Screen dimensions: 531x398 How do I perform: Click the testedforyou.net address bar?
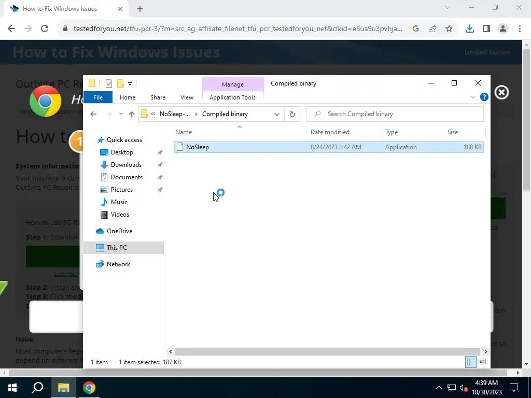pyautogui.click(x=237, y=29)
